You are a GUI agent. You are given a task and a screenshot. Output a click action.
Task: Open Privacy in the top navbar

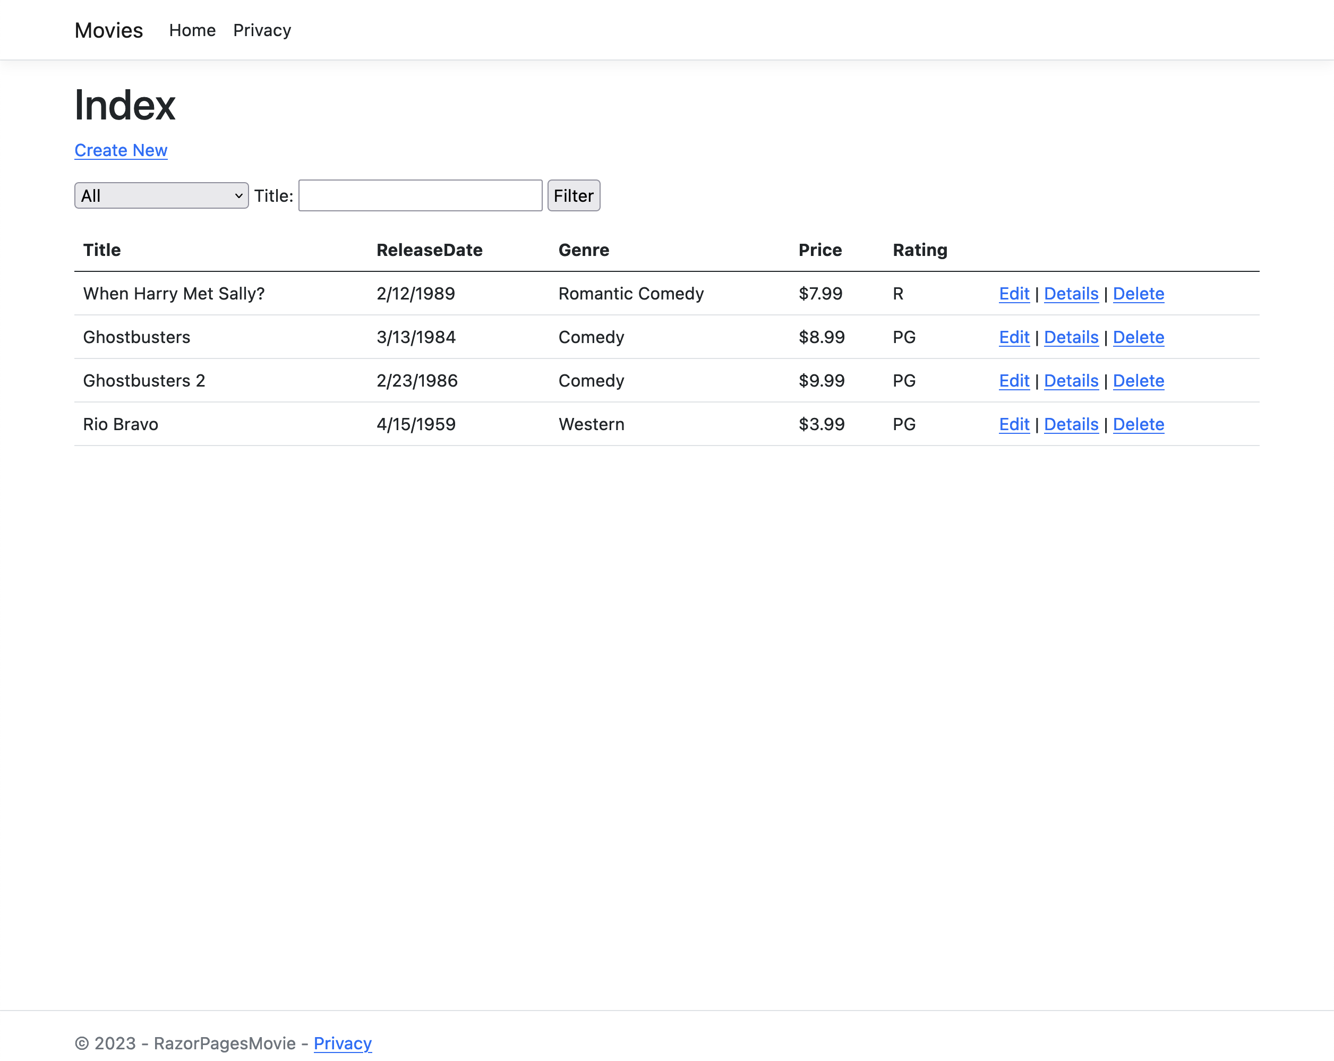pos(262,30)
